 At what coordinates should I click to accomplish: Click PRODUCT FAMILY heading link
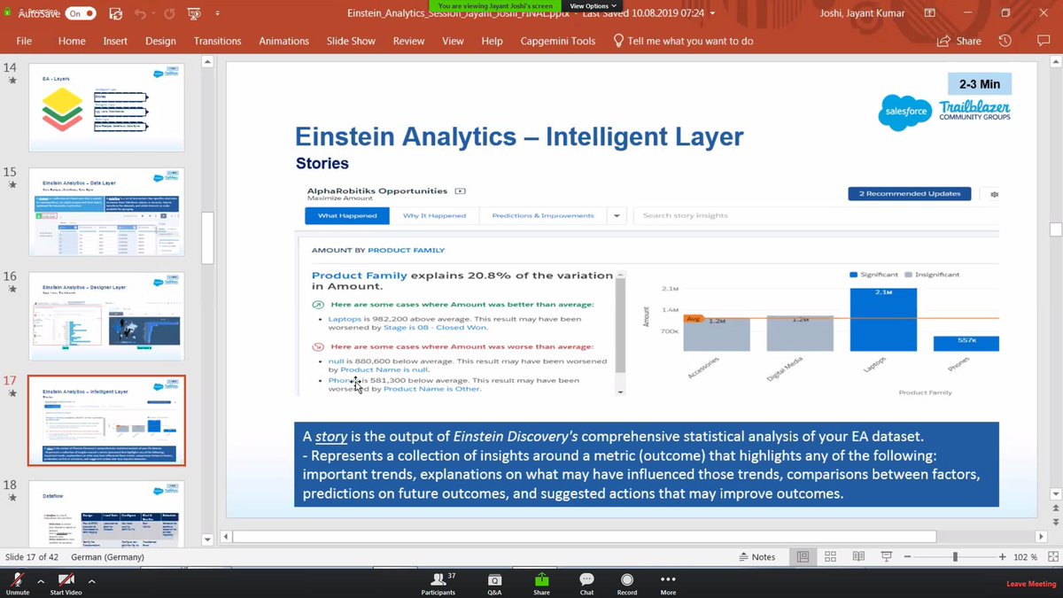(406, 251)
